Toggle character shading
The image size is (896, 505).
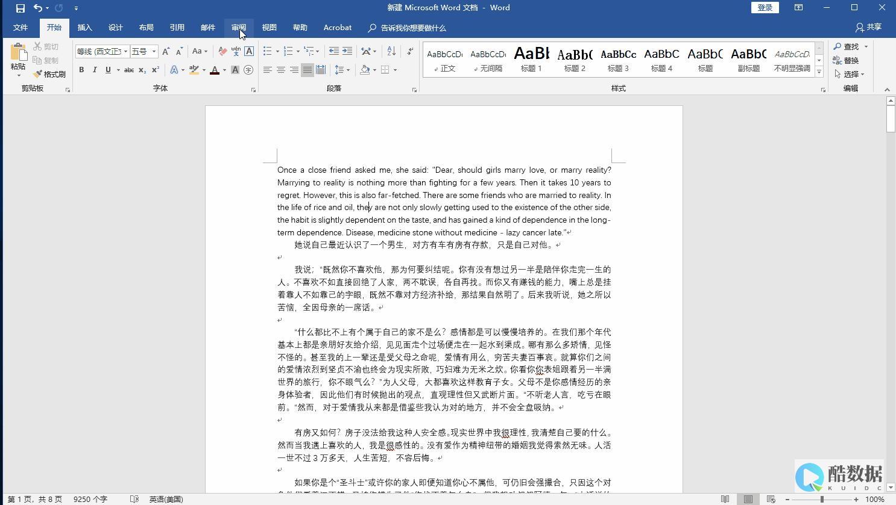pos(235,70)
